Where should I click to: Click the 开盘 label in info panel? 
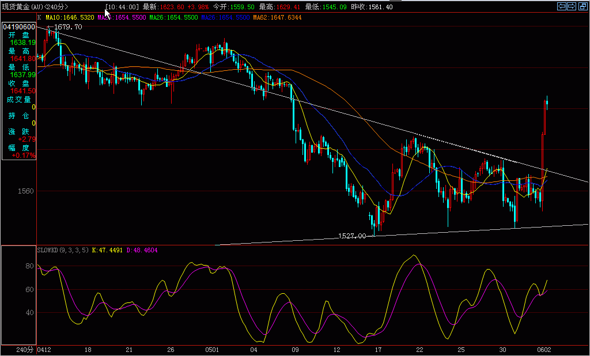coord(19,35)
